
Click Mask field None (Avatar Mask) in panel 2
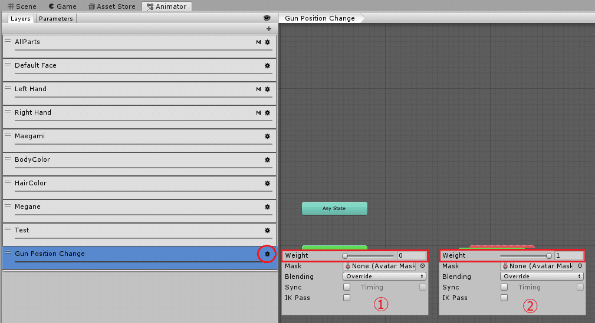point(537,266)
